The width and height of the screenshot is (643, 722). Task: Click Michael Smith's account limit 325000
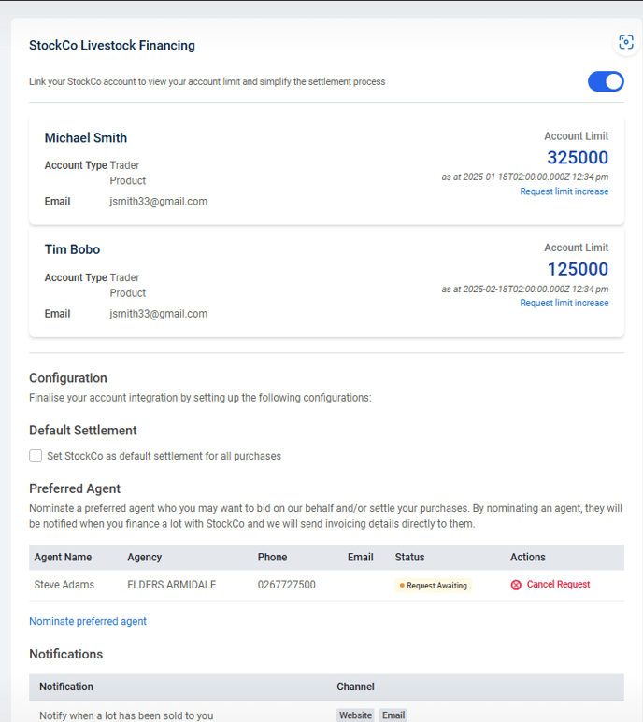pyautogui.click(x=578, y=158)
